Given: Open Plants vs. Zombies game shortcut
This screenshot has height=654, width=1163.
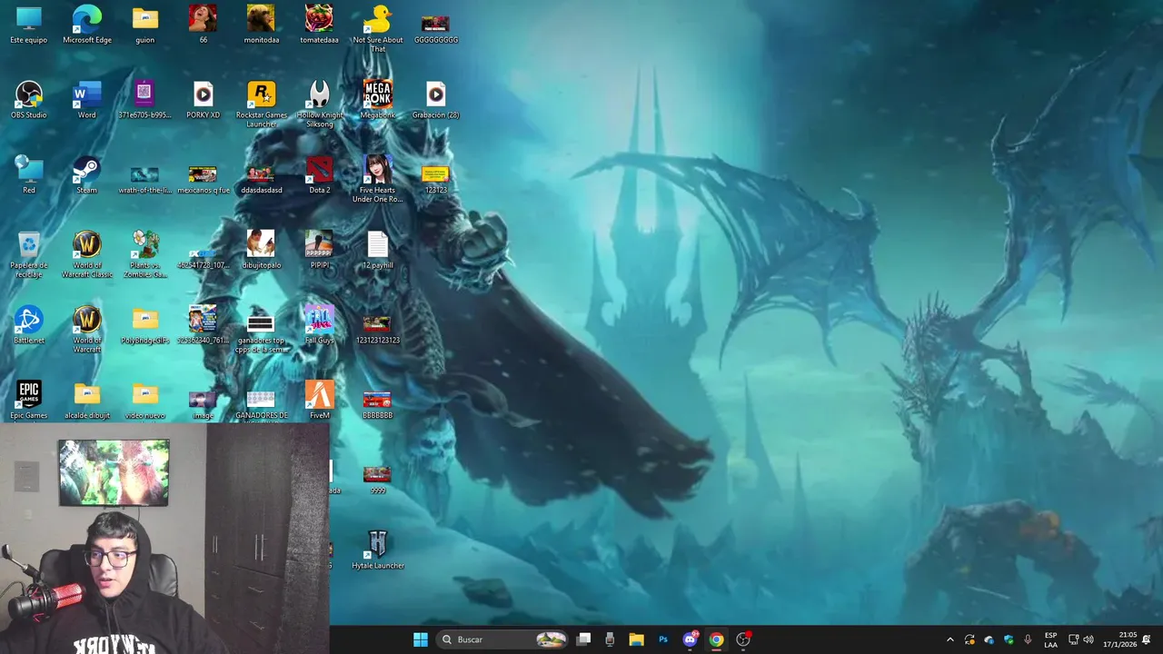Looking at the screenshot, I should pyautogui.click(x=144, y=254).
